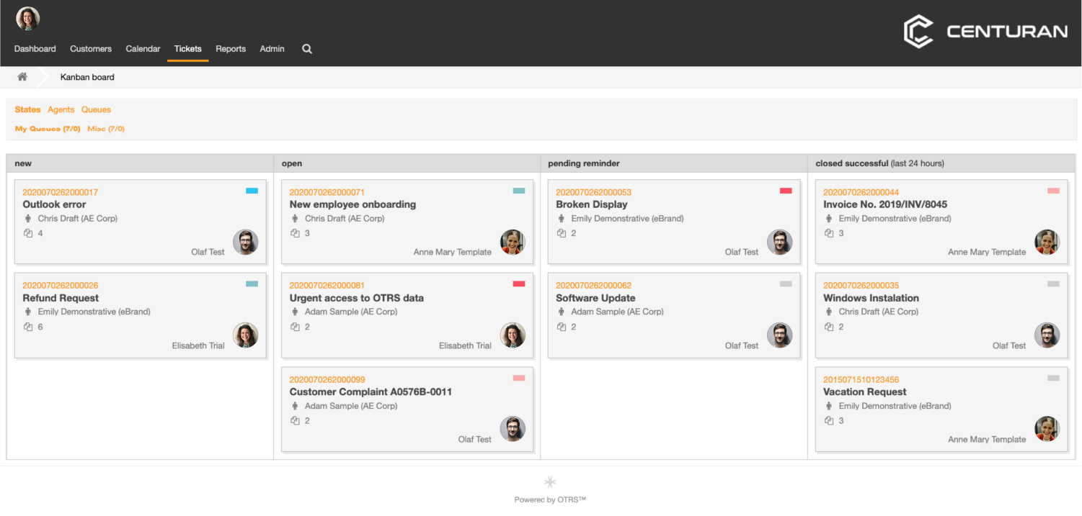Click the Broken Display ticket title
The width and height of the screenshot is (1082, 516).
(592, 204)
